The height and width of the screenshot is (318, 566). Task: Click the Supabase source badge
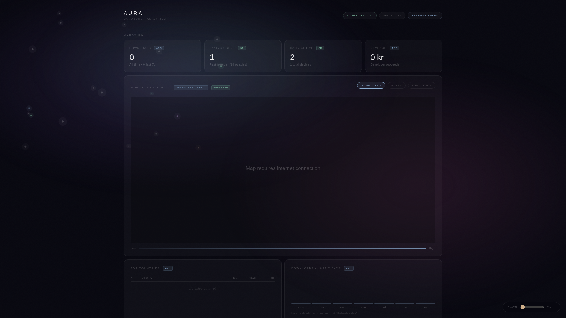pos(221,88)
